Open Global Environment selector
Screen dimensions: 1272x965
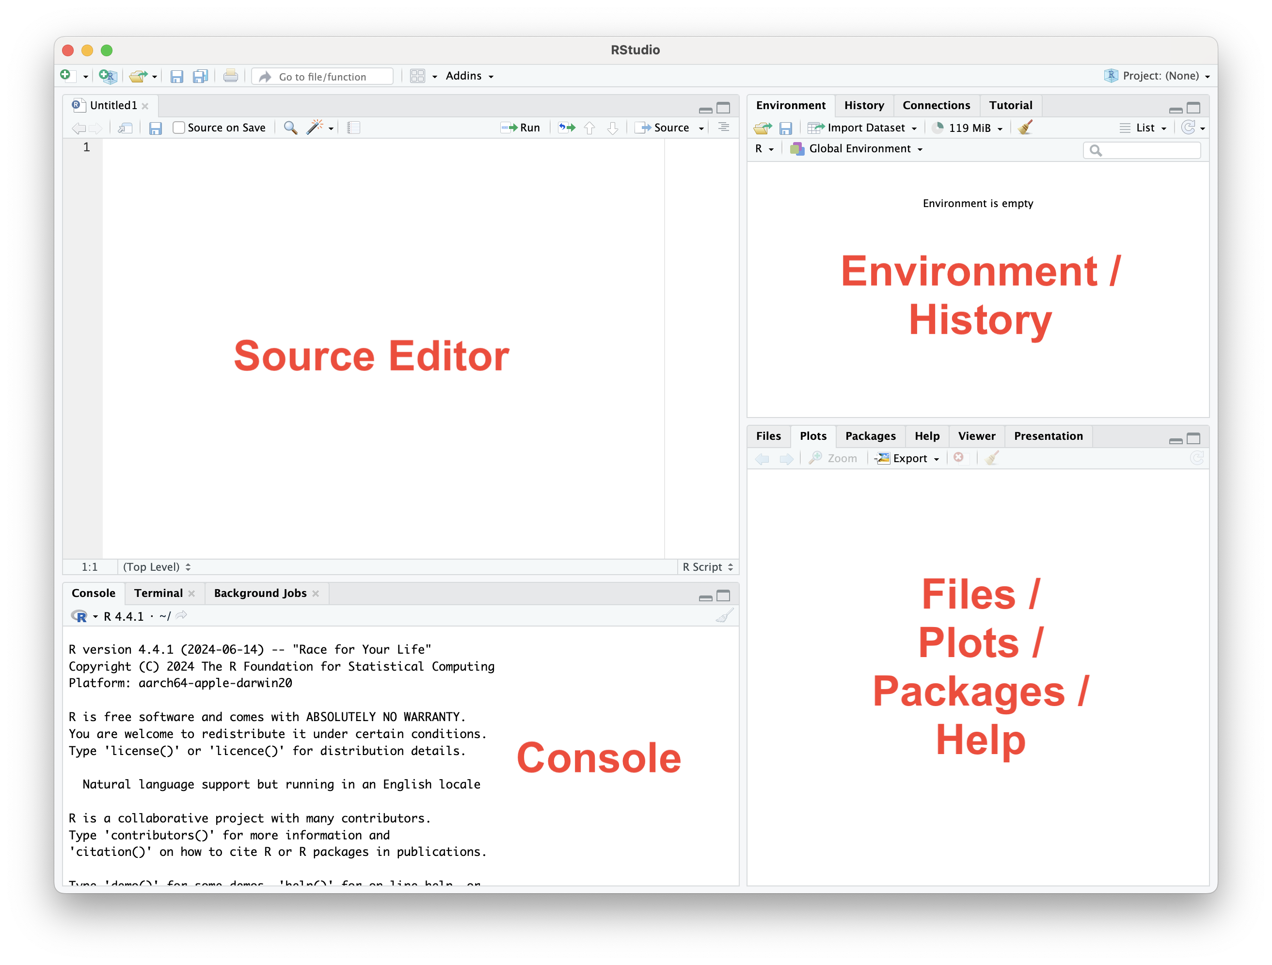click(857, 149)
